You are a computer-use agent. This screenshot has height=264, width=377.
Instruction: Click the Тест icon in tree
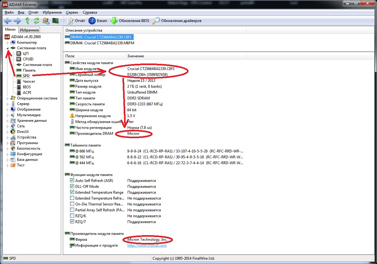tap(13, 165)
